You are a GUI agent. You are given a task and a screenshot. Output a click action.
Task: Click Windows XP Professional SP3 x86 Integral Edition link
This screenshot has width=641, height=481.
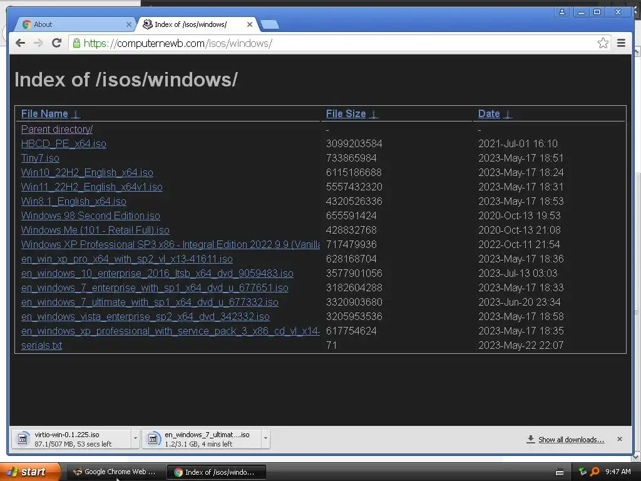click(x=170, y=244)
